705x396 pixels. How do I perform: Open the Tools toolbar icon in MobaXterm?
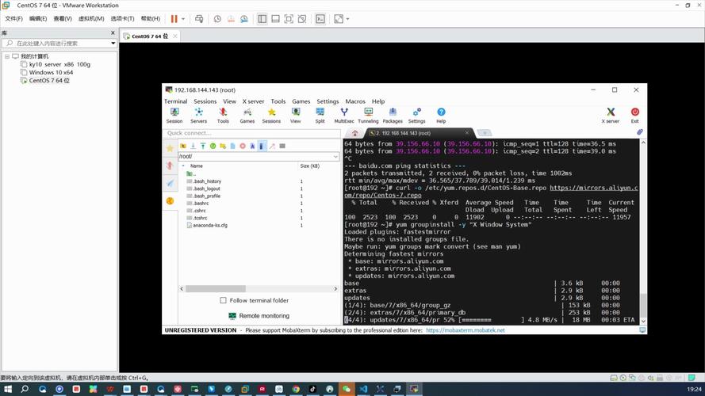click(223, 116)
